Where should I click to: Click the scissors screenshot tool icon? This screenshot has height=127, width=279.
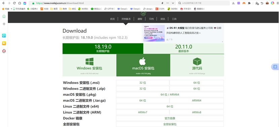233,3
